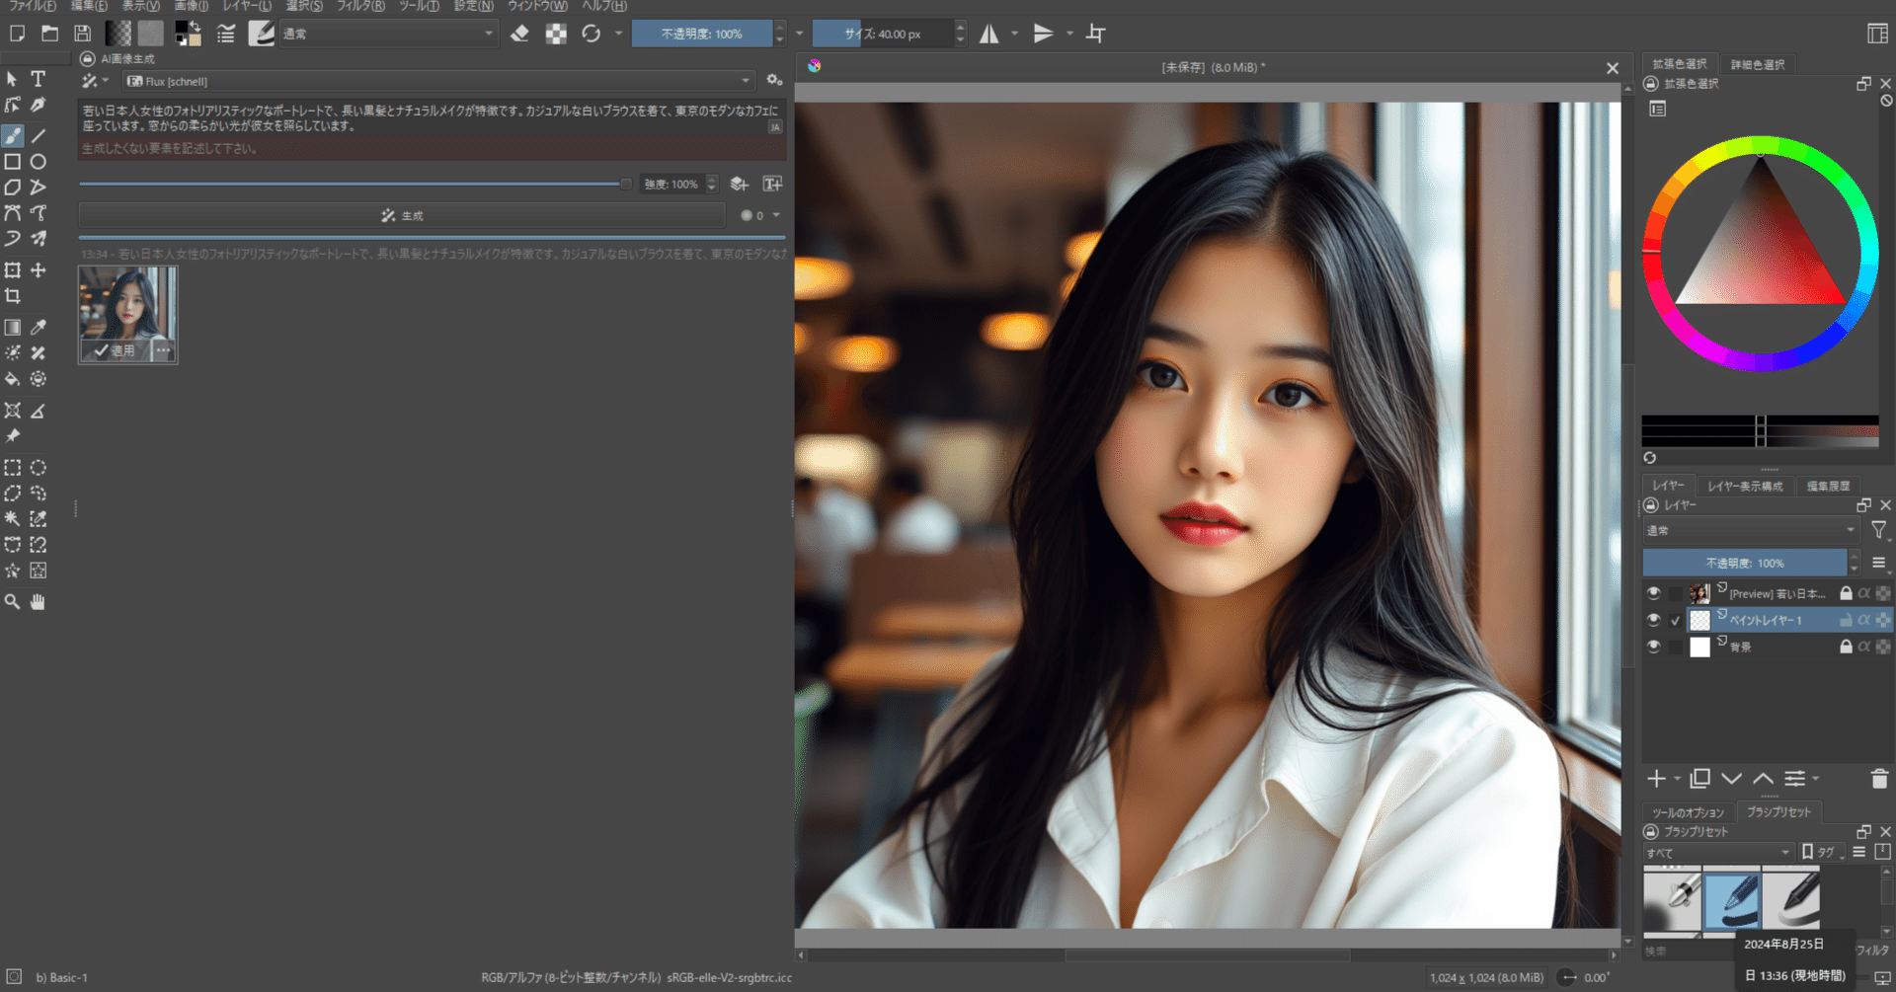Pick the Fill bucket tool
The height and width of the screenshot is (992, 1896).
coord(13,379)
